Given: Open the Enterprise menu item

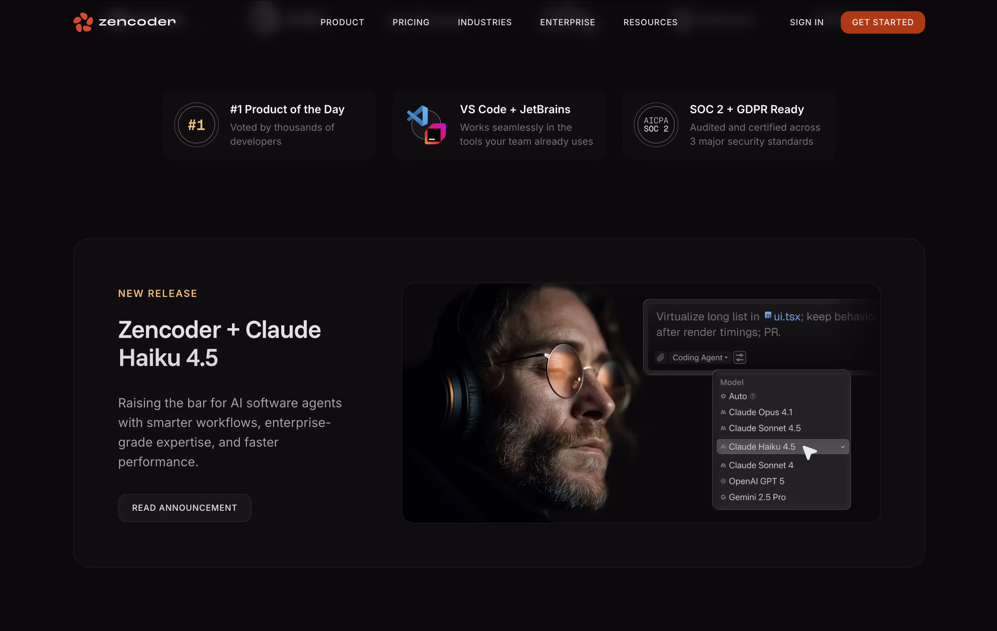Looking at the screenshot, I should 567,22.
